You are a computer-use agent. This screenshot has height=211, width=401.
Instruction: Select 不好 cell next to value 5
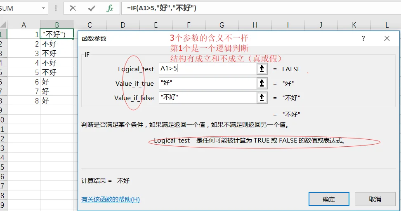(57, 72)
